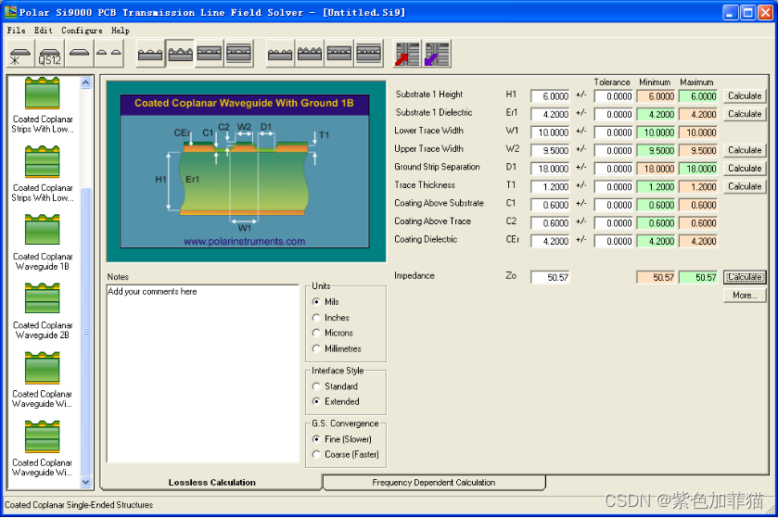Viewport: 778px width, 518px height.
Task: Open the Edit menu
Action: click(44, 31)
